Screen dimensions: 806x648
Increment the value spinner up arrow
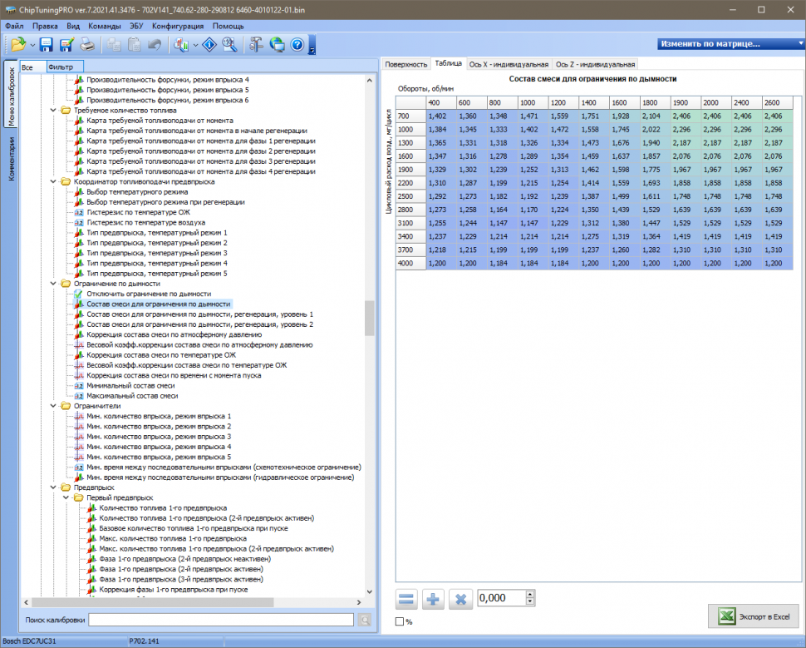[x=528, y=594]
